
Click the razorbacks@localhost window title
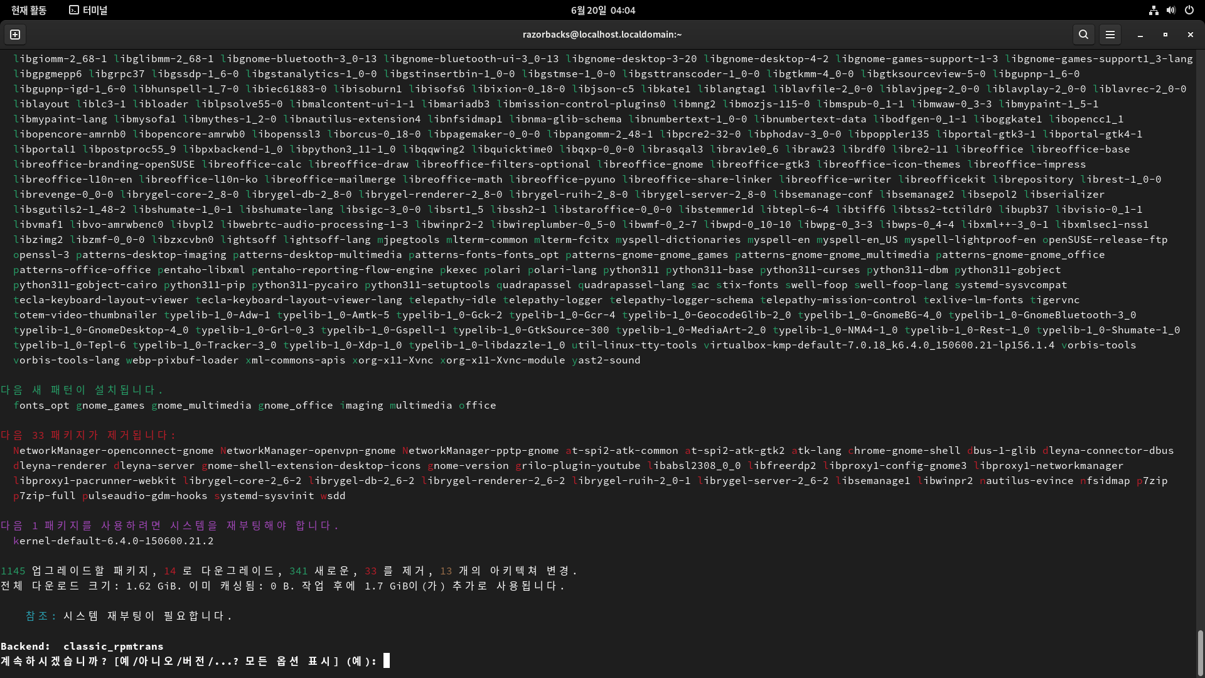click(x=602, y=35)
